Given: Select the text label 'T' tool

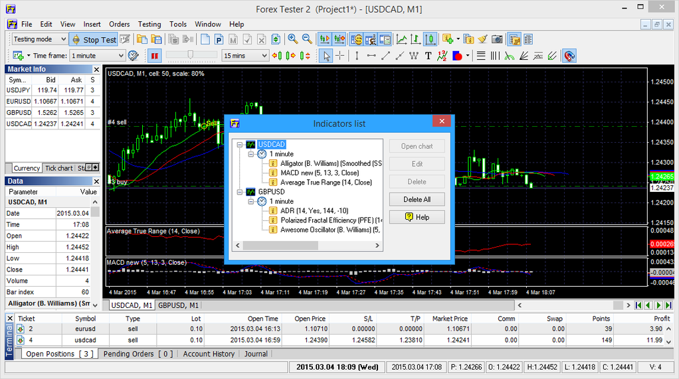Looking at the screenshot, I should tap(429, 56).
